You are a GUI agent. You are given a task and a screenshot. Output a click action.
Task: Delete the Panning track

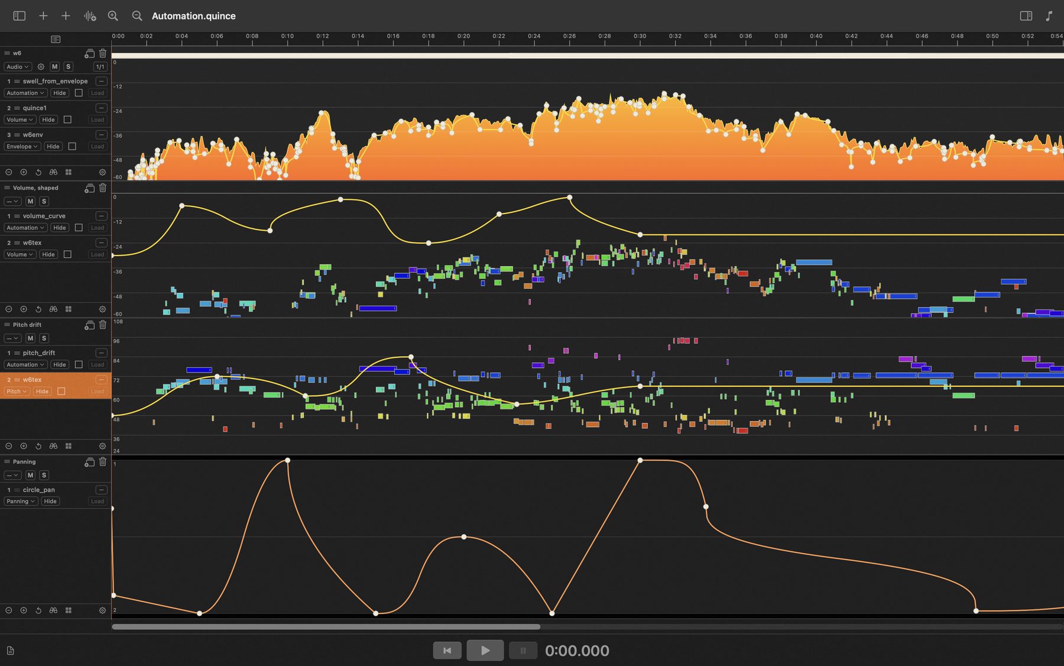[x=103, y=462]
